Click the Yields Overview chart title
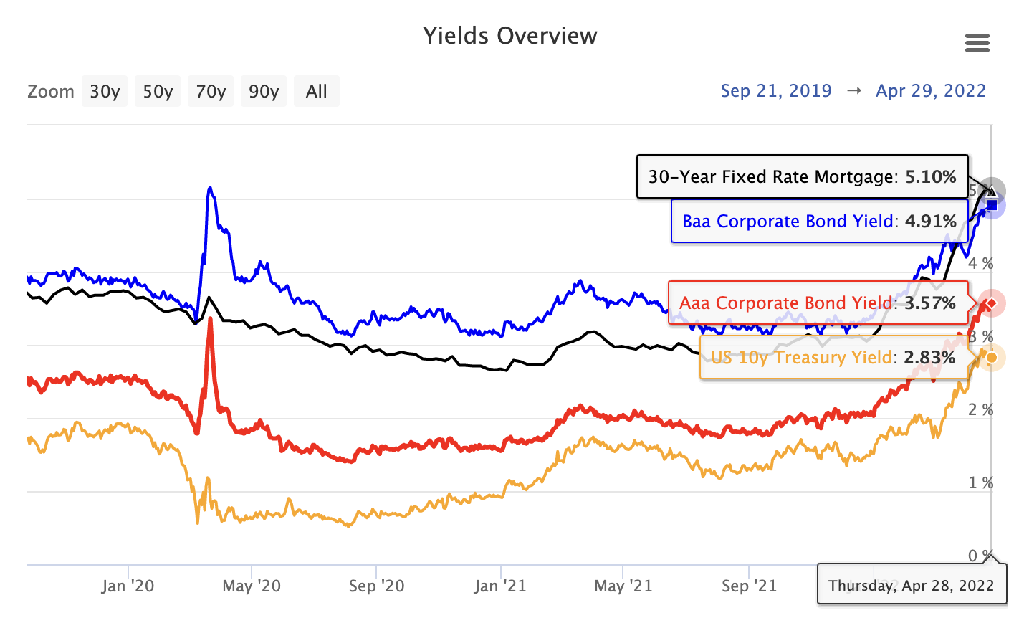This screenshot has height=618, width=1019. [x=509, y=36]
